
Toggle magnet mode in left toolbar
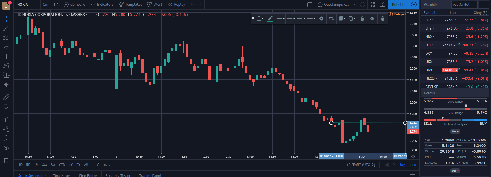(6, 119)
